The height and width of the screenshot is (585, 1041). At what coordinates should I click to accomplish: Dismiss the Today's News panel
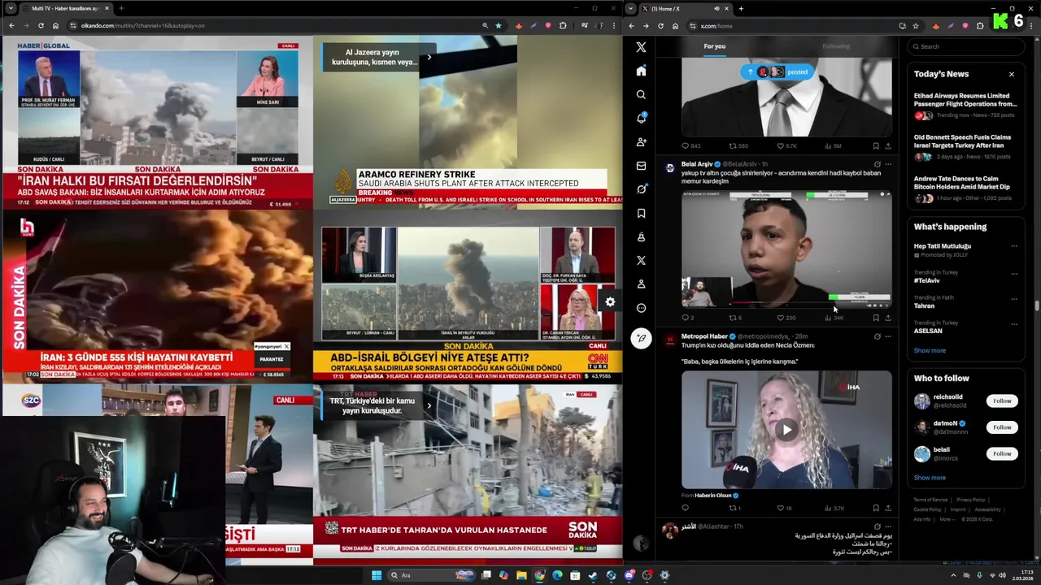click(1012, 74)
